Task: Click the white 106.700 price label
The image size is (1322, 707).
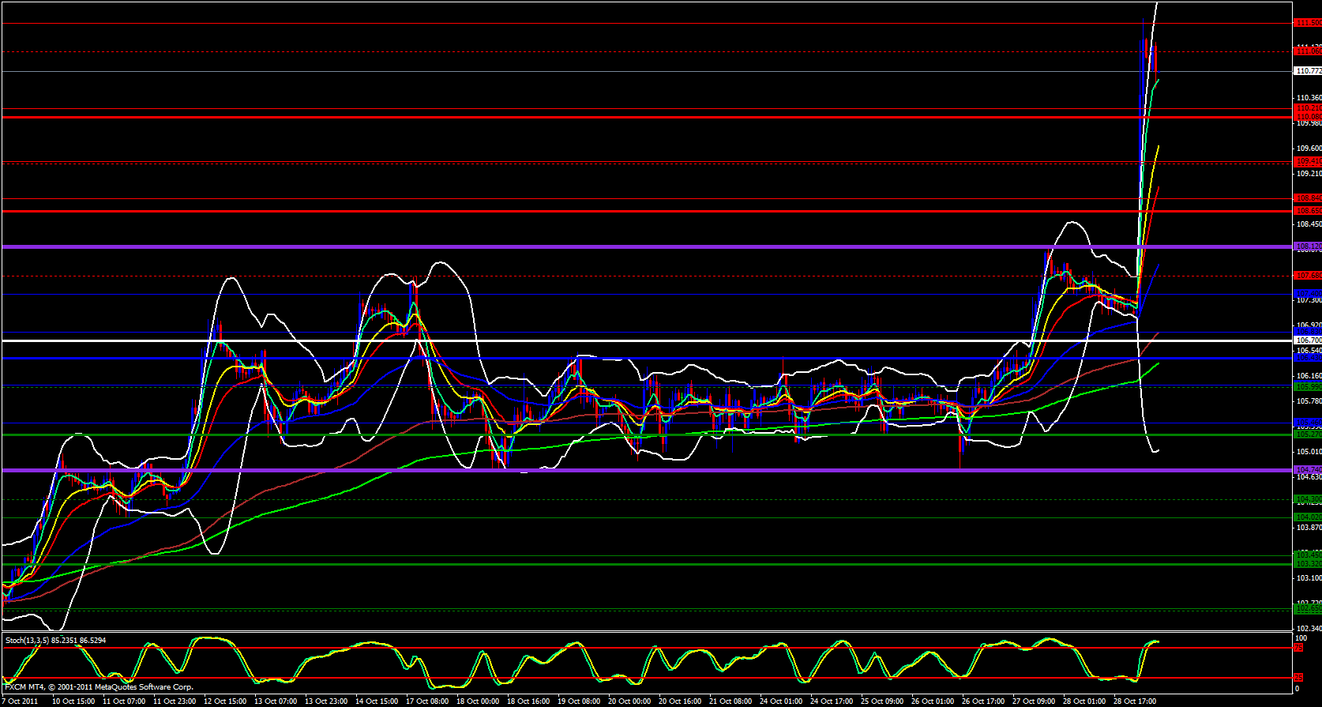Action: 1307,340
